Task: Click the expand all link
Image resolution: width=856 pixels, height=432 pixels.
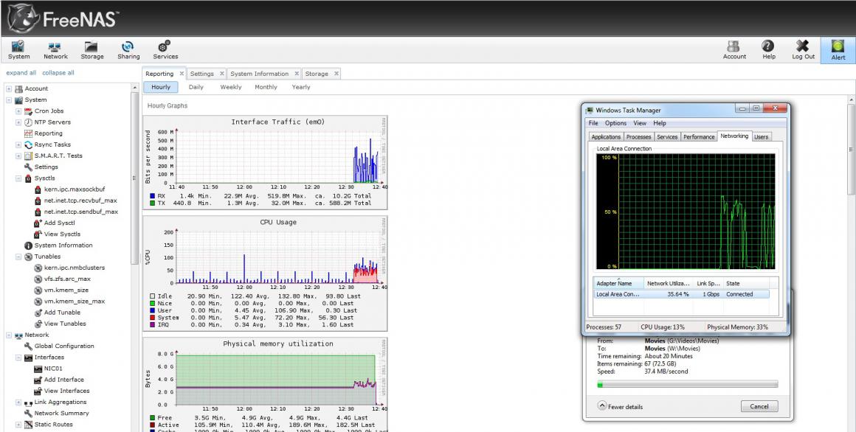Action: click(21, 72)
